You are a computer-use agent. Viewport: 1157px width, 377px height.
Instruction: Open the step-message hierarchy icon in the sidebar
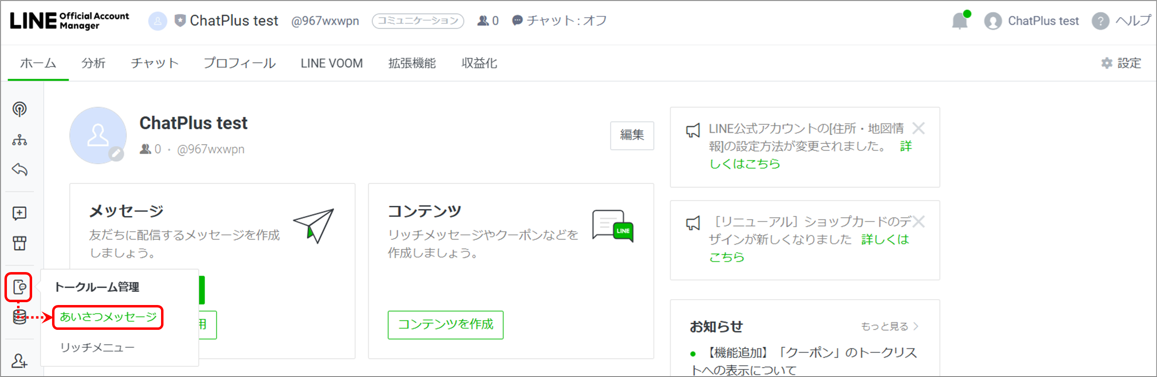click(19, 140)
